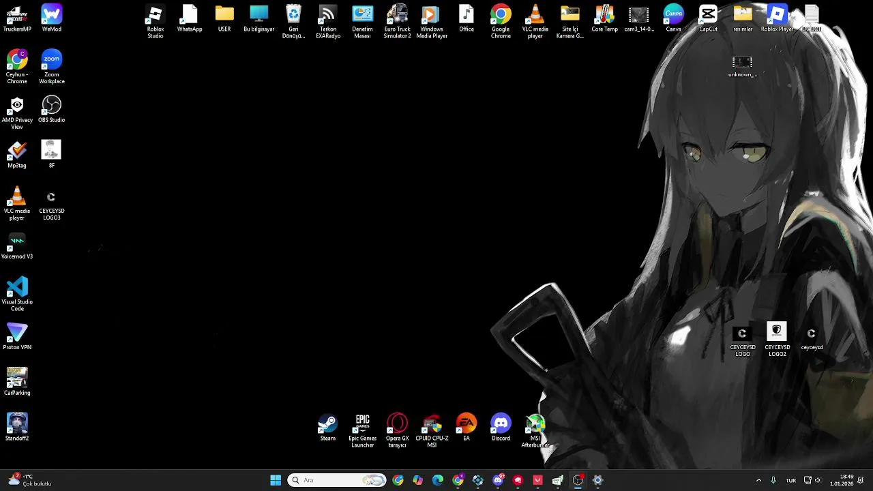Image resolution: width=873 pixels, height=491 pixels.
Task: Open Google Chrome from the top row
Action: coord(501,22)
